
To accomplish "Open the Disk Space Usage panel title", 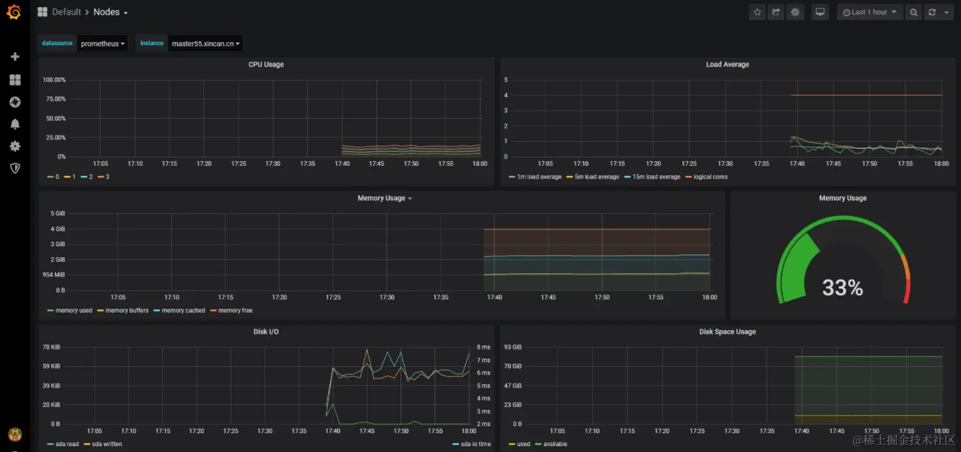I will (728, 331).
